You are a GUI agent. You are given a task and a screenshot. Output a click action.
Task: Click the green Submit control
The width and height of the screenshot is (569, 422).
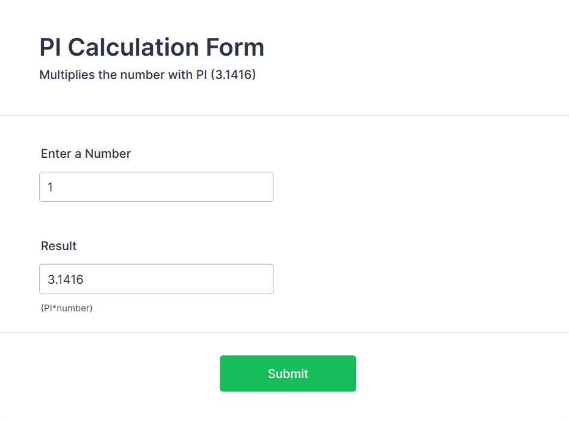click(x=288, y=373)
